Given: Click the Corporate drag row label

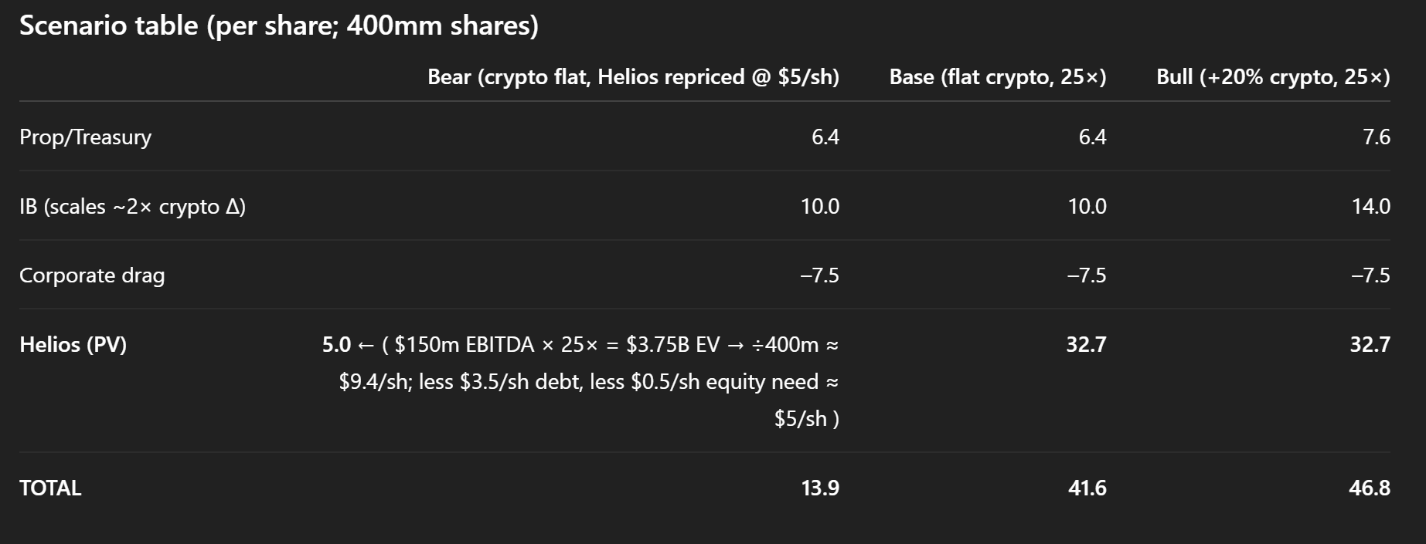Looking at the screenshot, I should coord(92,275).
